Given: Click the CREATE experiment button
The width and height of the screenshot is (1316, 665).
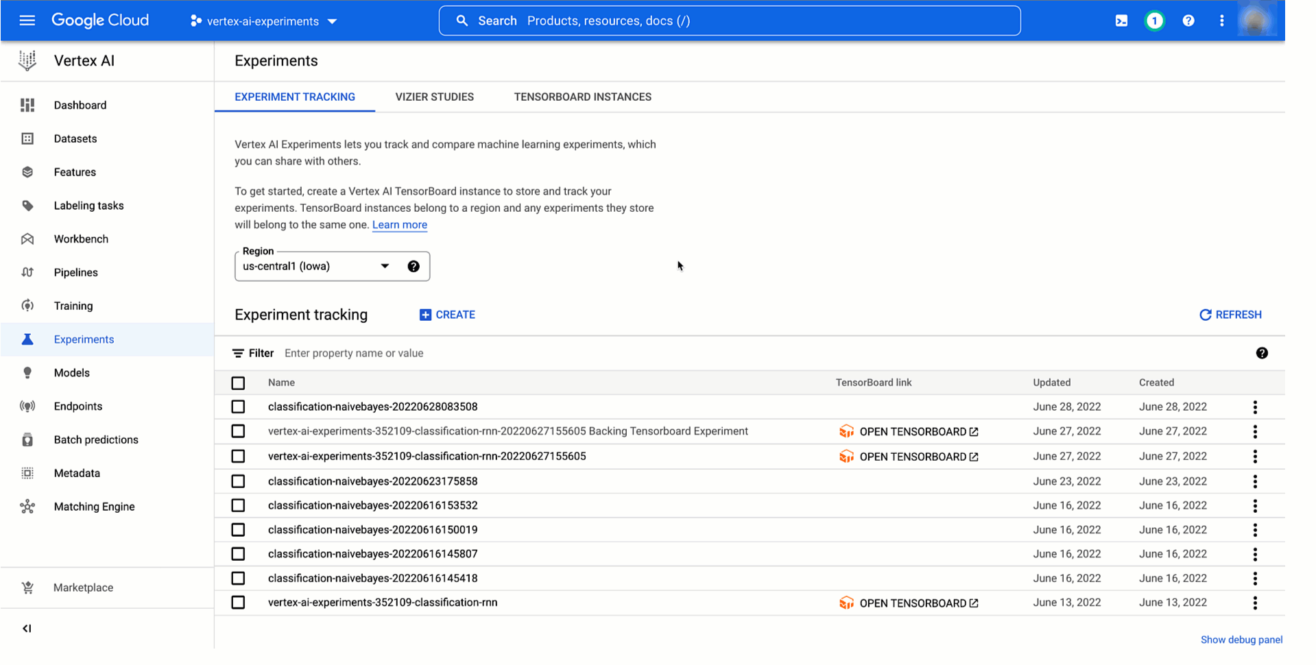Looking at the screenshot, I should [447, 315].
